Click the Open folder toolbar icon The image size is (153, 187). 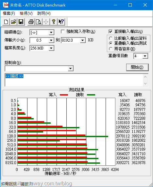click(13, 22)
